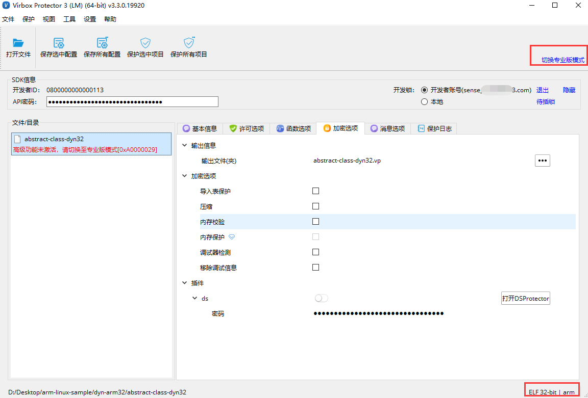Check the 内存校验 option
Screen dimensions: 588x398
pos(316,222)
